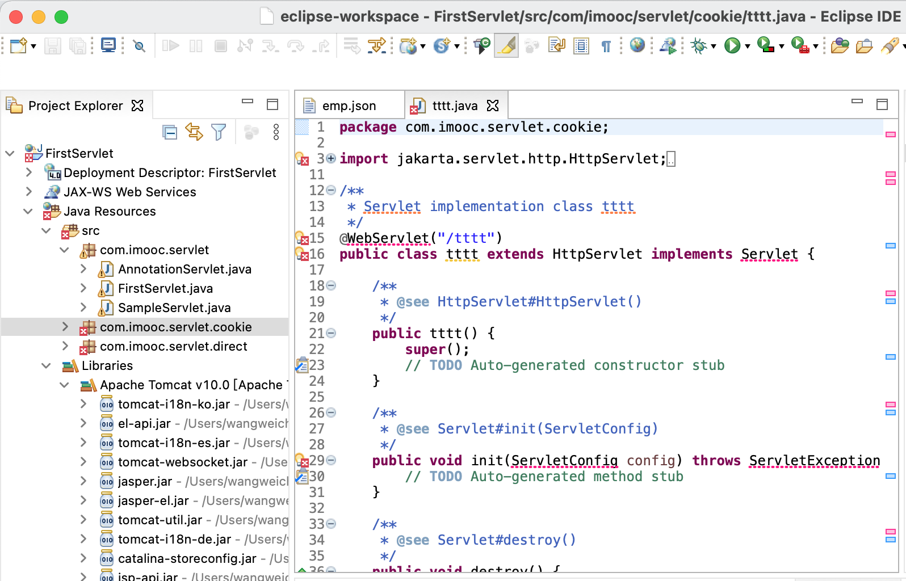Screen dimensions: 906x581
Task: Open the Web Browser globe icon
Action: pyautogui.click(x=637, y=45)
